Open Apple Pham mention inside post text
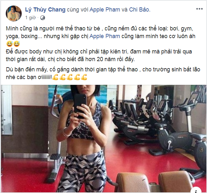The image size is (207, 193). point(105,36)
